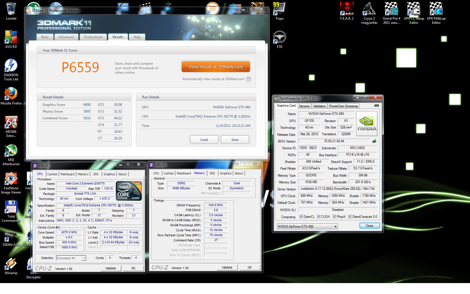Open FastStone Image Viewer shortcut
This screenshot has height=294, width=470.
(x=11, y=183)
